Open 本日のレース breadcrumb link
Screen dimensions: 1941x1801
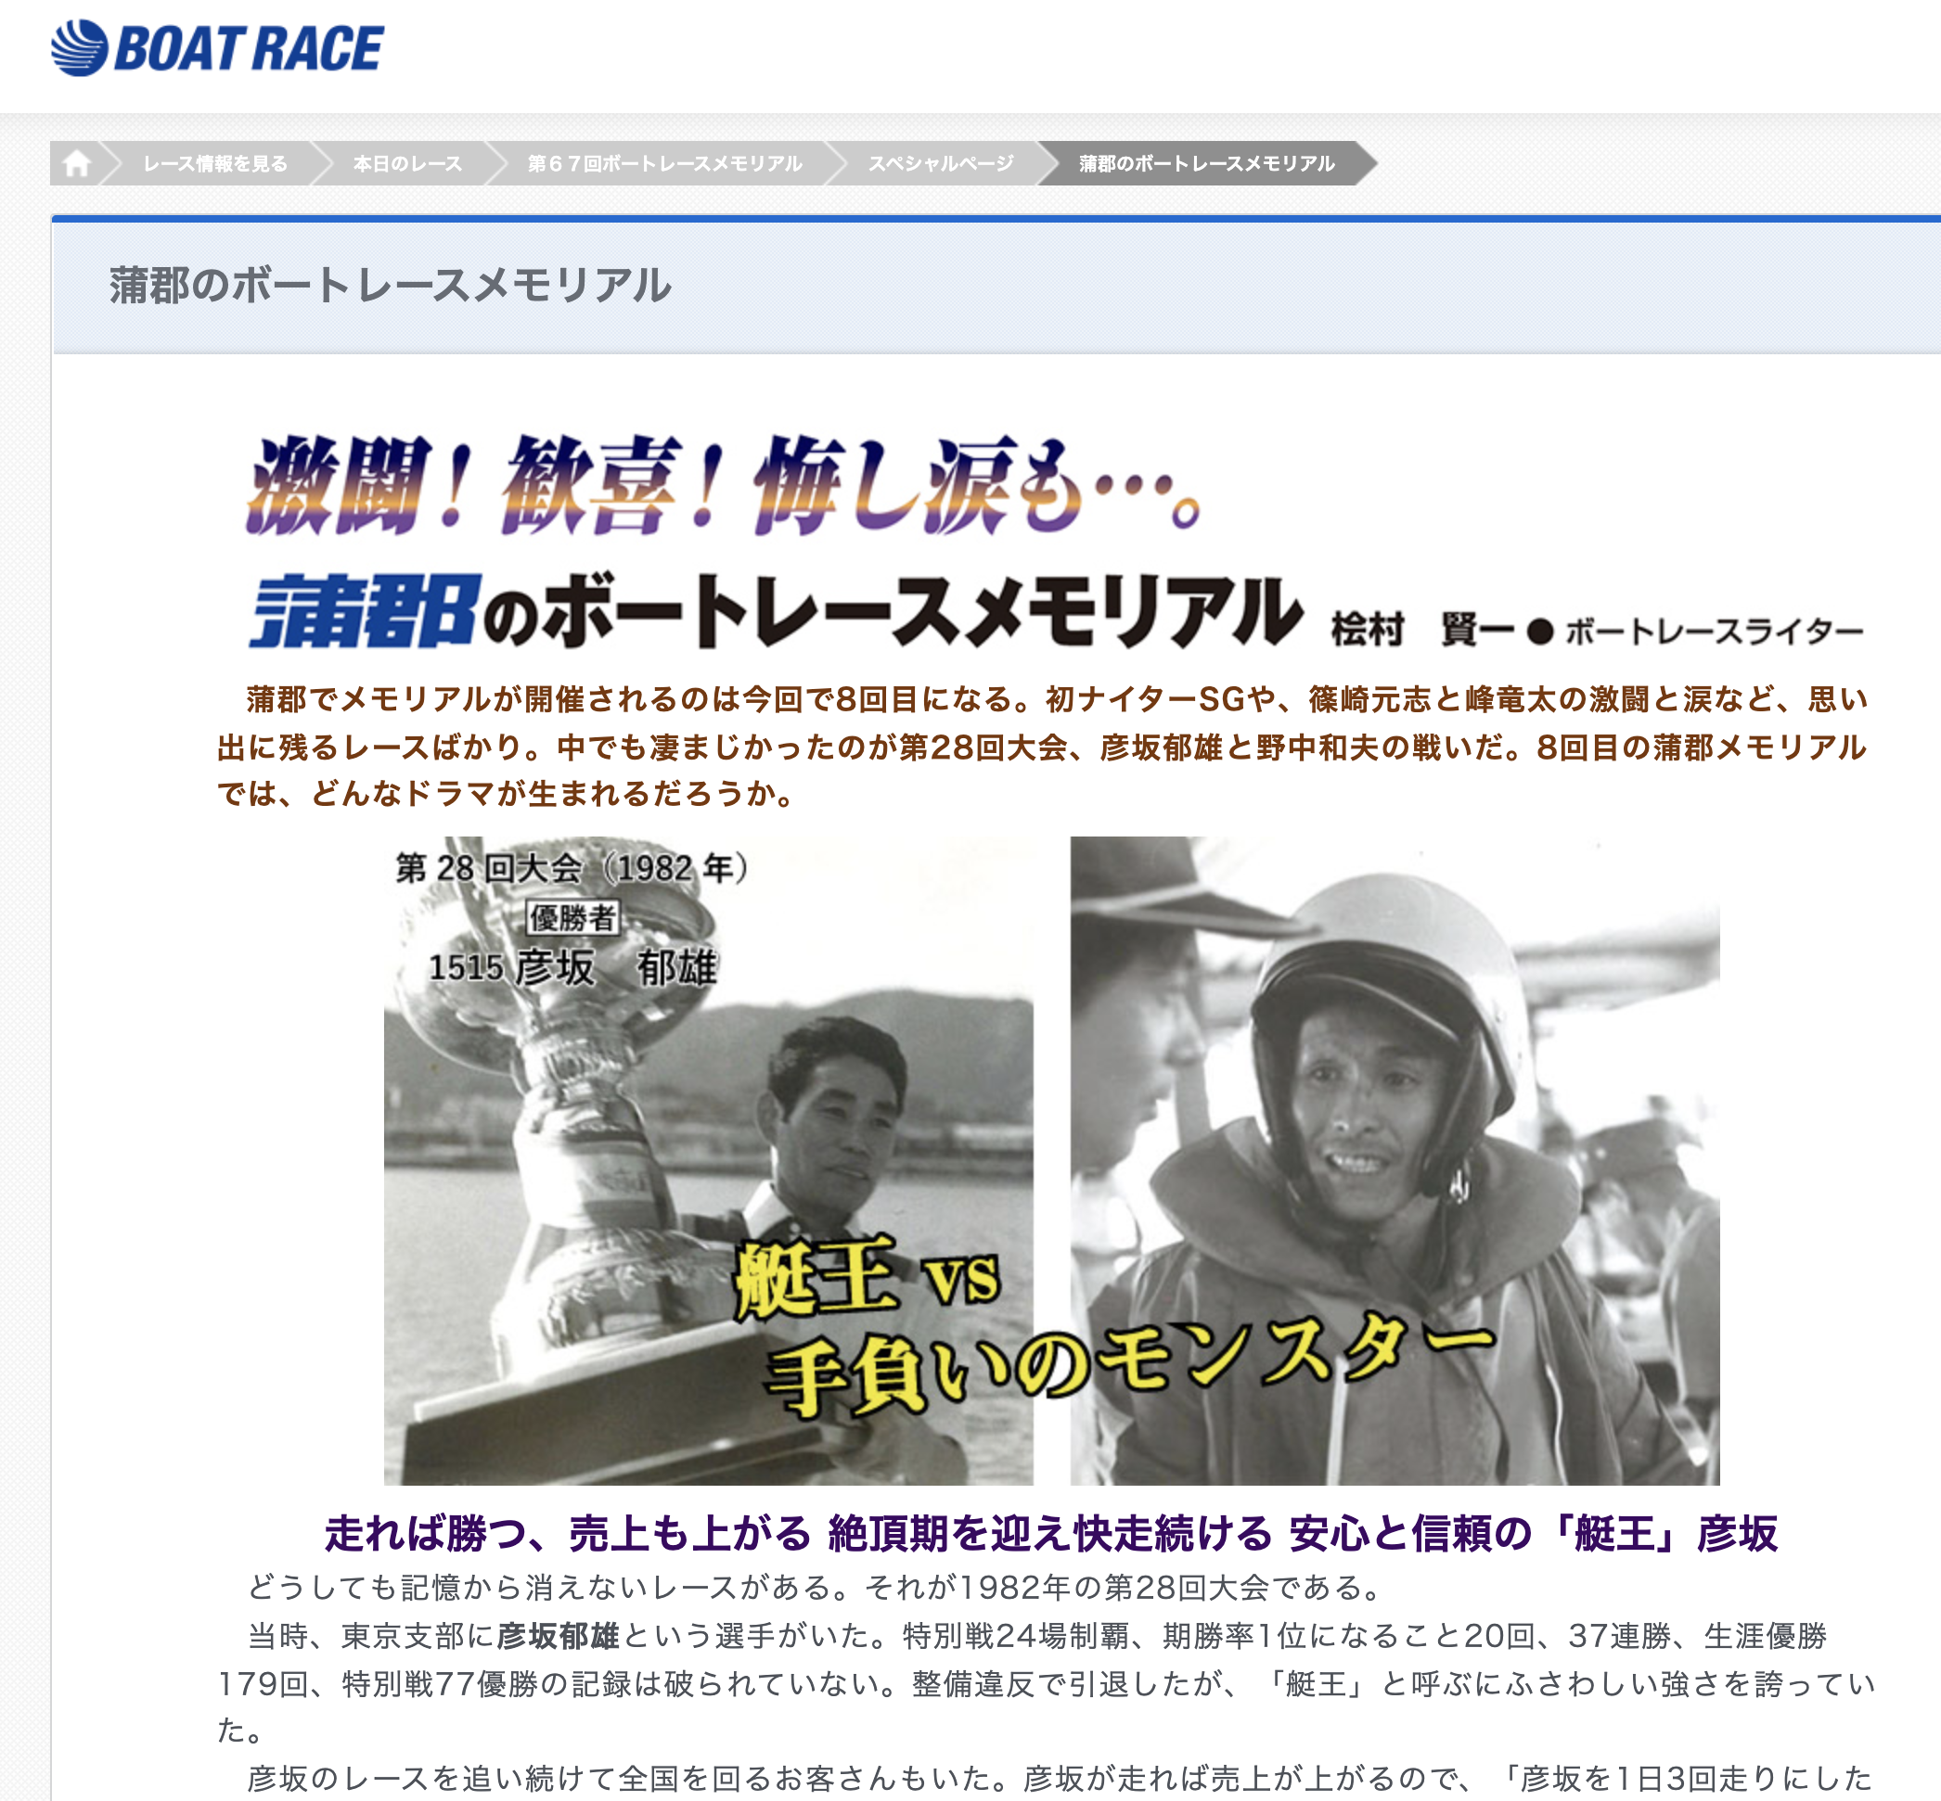[x=407, y=164]
